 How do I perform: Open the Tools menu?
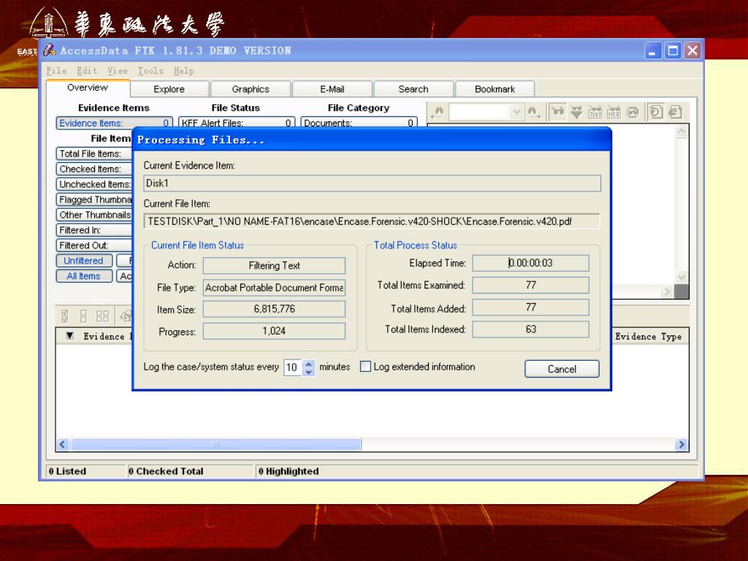pos(150,71)
